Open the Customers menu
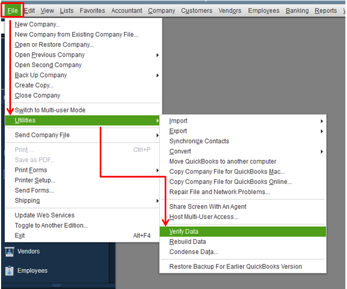Viewport: 347px width, 289px height. 197,10
